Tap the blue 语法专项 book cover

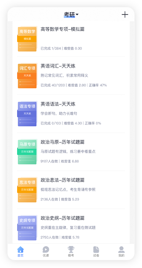[x=27, y=114]
